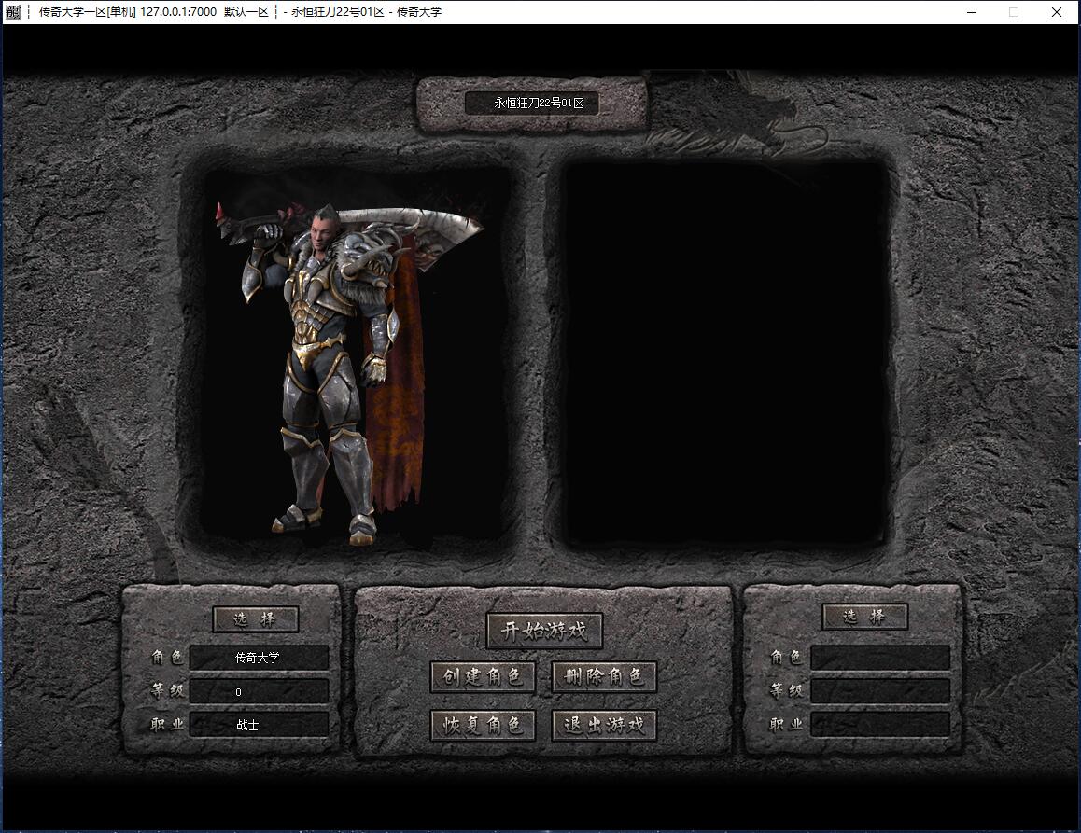Click the 角色 label in the left panel
This screenshot has height=833, width=1081.
click(167, 658)
